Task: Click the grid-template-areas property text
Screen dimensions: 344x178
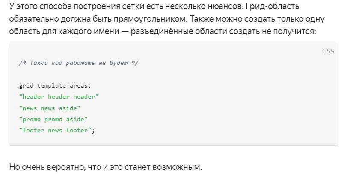Action: point(55,86)
